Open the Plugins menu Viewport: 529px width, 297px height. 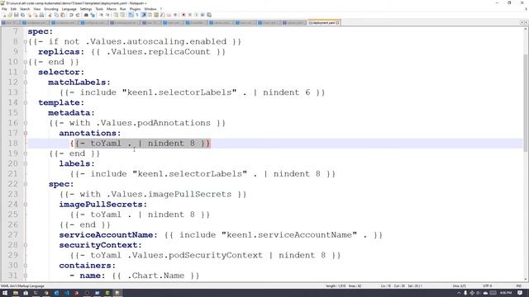[135, 9]
